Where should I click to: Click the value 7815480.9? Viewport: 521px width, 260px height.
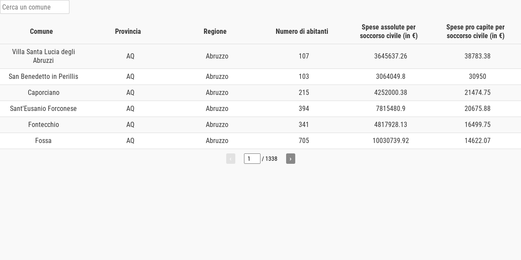[391, 109]
